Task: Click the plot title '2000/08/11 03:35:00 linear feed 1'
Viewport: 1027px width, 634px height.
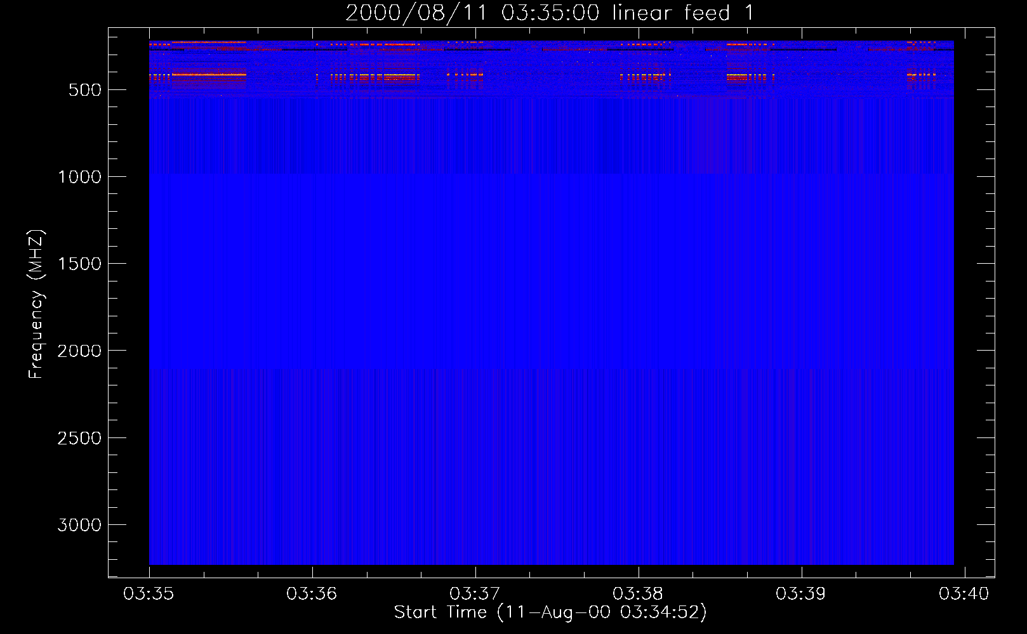Action: tap(550, 13)
